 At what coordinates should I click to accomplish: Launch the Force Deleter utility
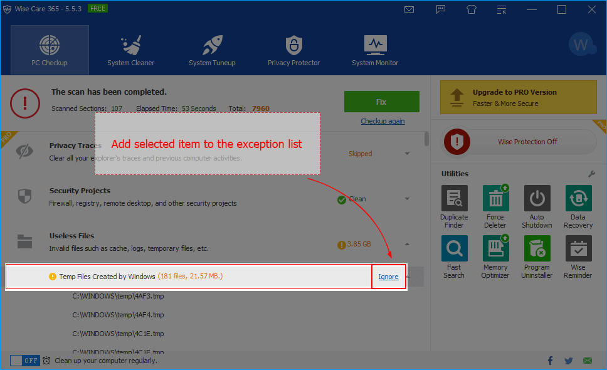495,206
